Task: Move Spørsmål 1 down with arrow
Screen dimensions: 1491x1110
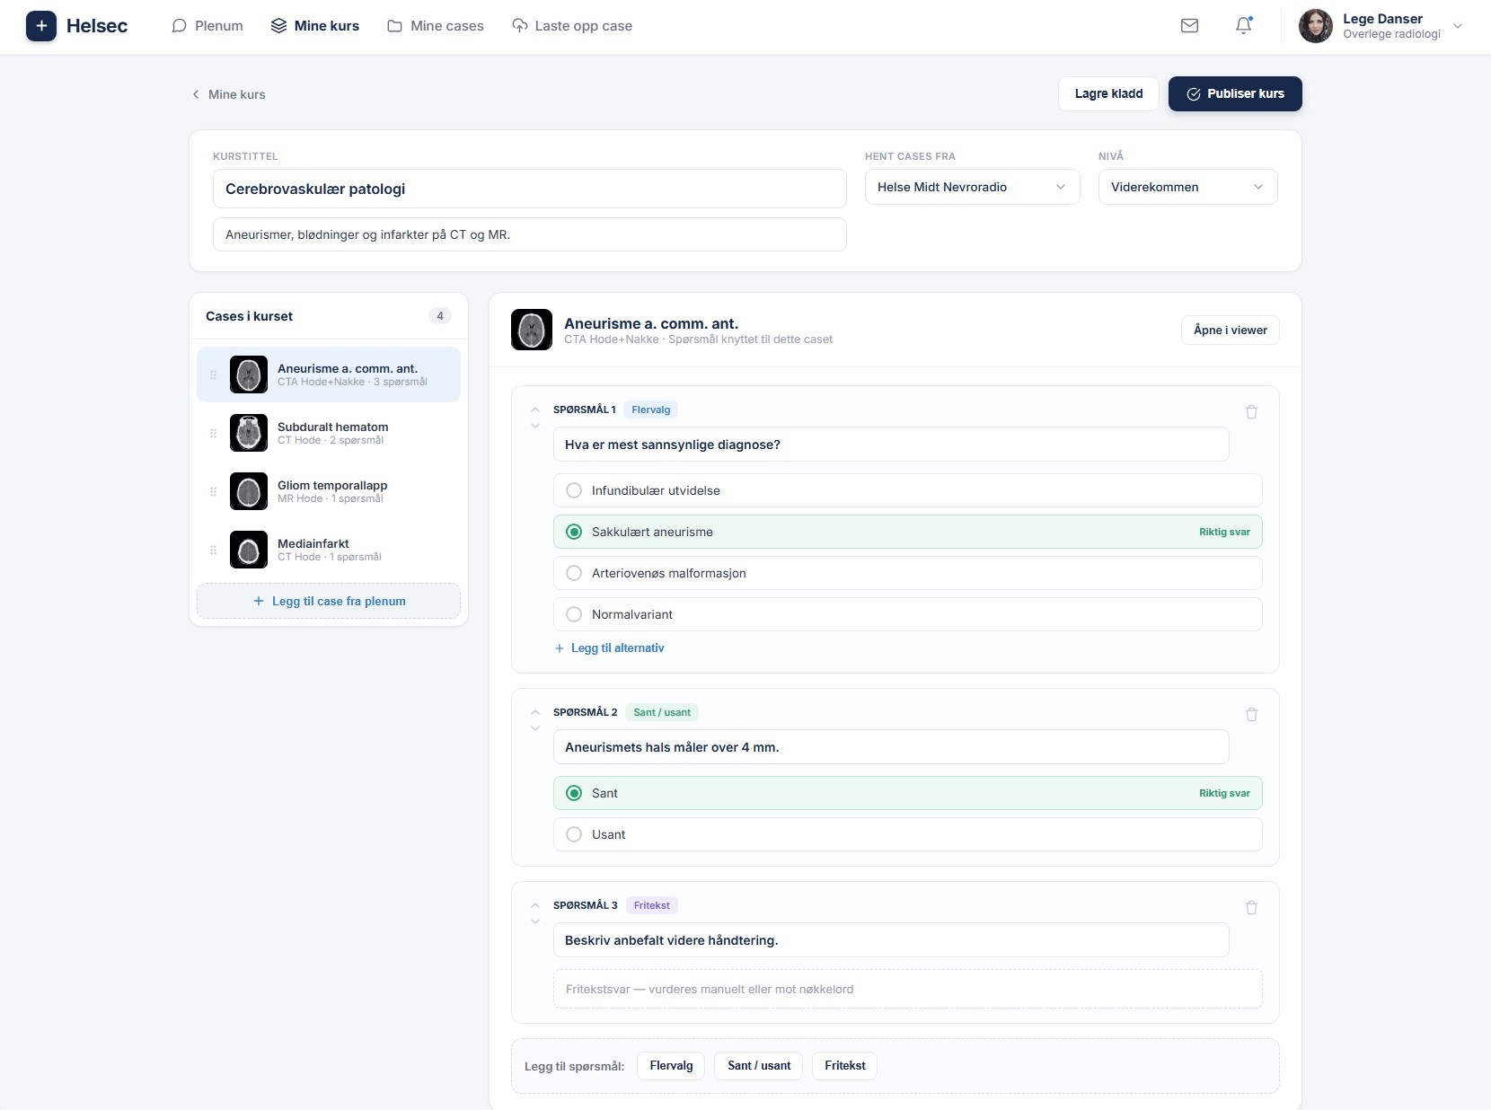Action: click(x=535, y=426)
